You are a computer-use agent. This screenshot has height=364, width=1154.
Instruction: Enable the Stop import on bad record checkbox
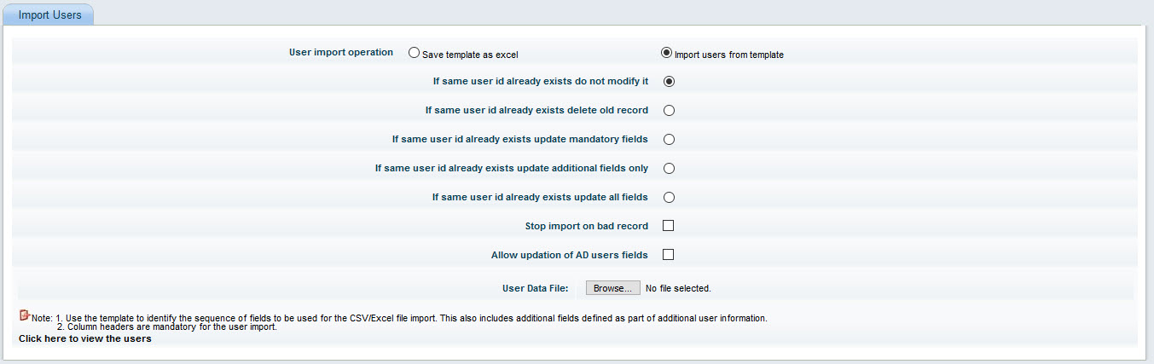point(669,226)
